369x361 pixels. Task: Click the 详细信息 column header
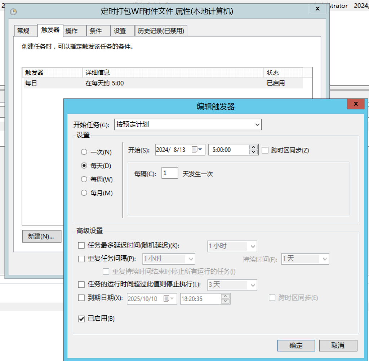point(173,72)
